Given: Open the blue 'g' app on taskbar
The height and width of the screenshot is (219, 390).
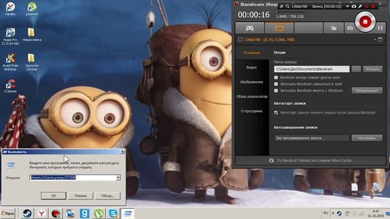Looking at the screenshot, I should pyautogui.click(x=85, y=214).
